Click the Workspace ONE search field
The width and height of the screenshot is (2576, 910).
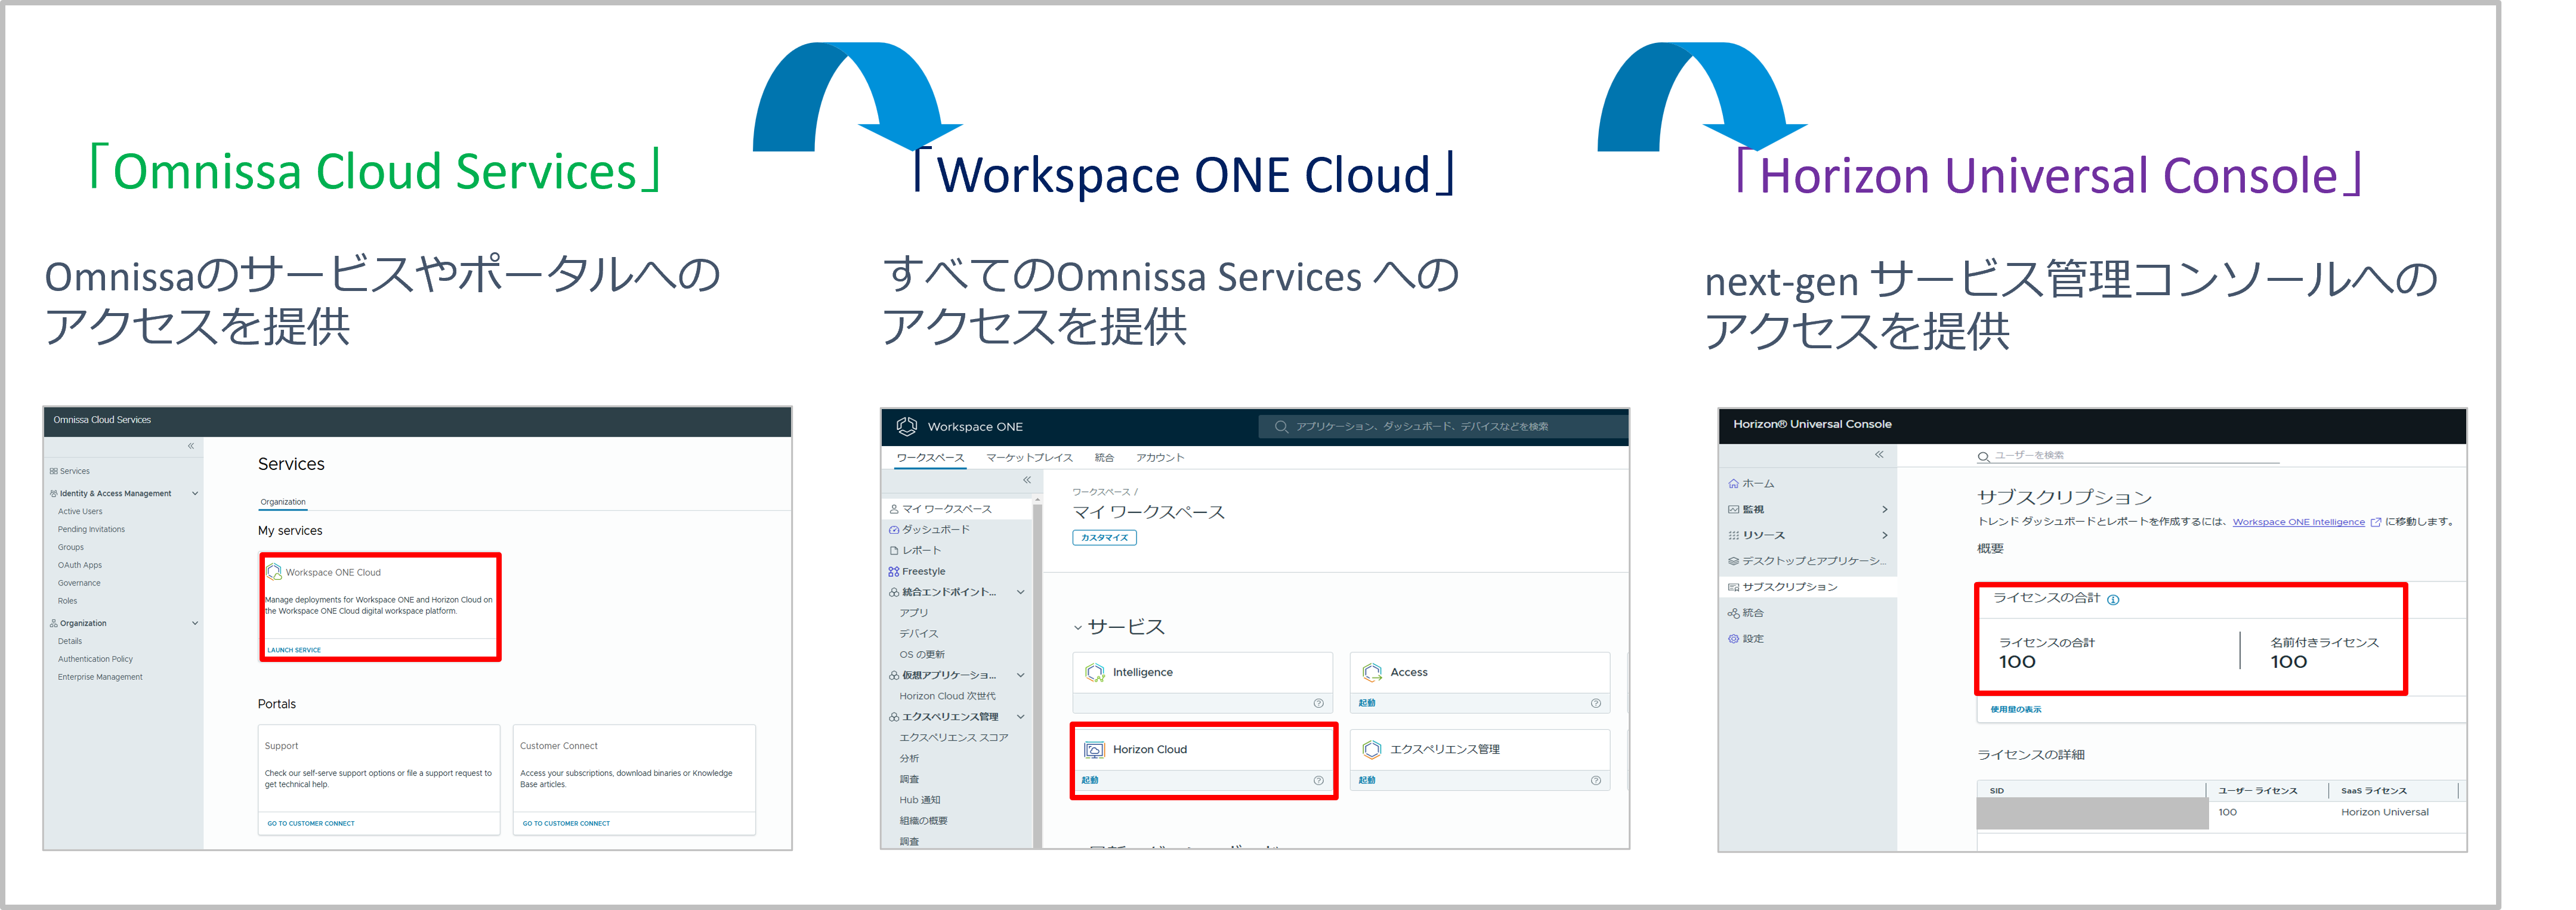(1442, 426)
